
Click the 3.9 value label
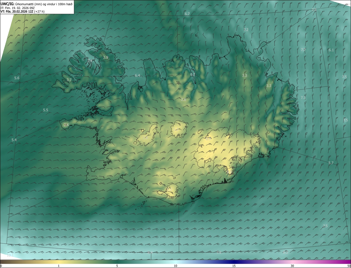(x=106, y=58)
